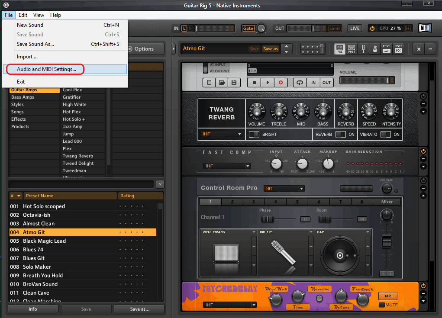The width and height of the screenshot is (442, 318).
Task: Click the header Save as button
Action: [x=271, y=49]
